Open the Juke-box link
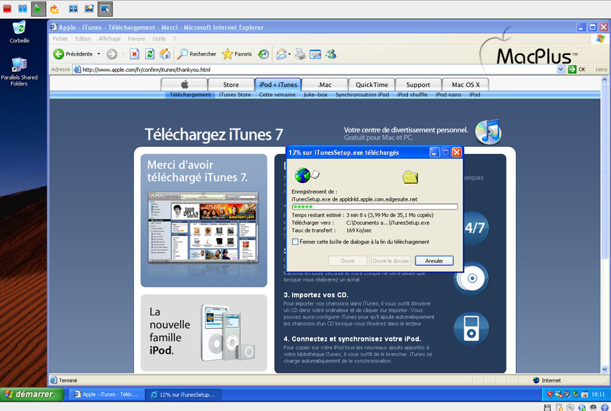Viewport: 611px width, 411px height. (316, 94)
